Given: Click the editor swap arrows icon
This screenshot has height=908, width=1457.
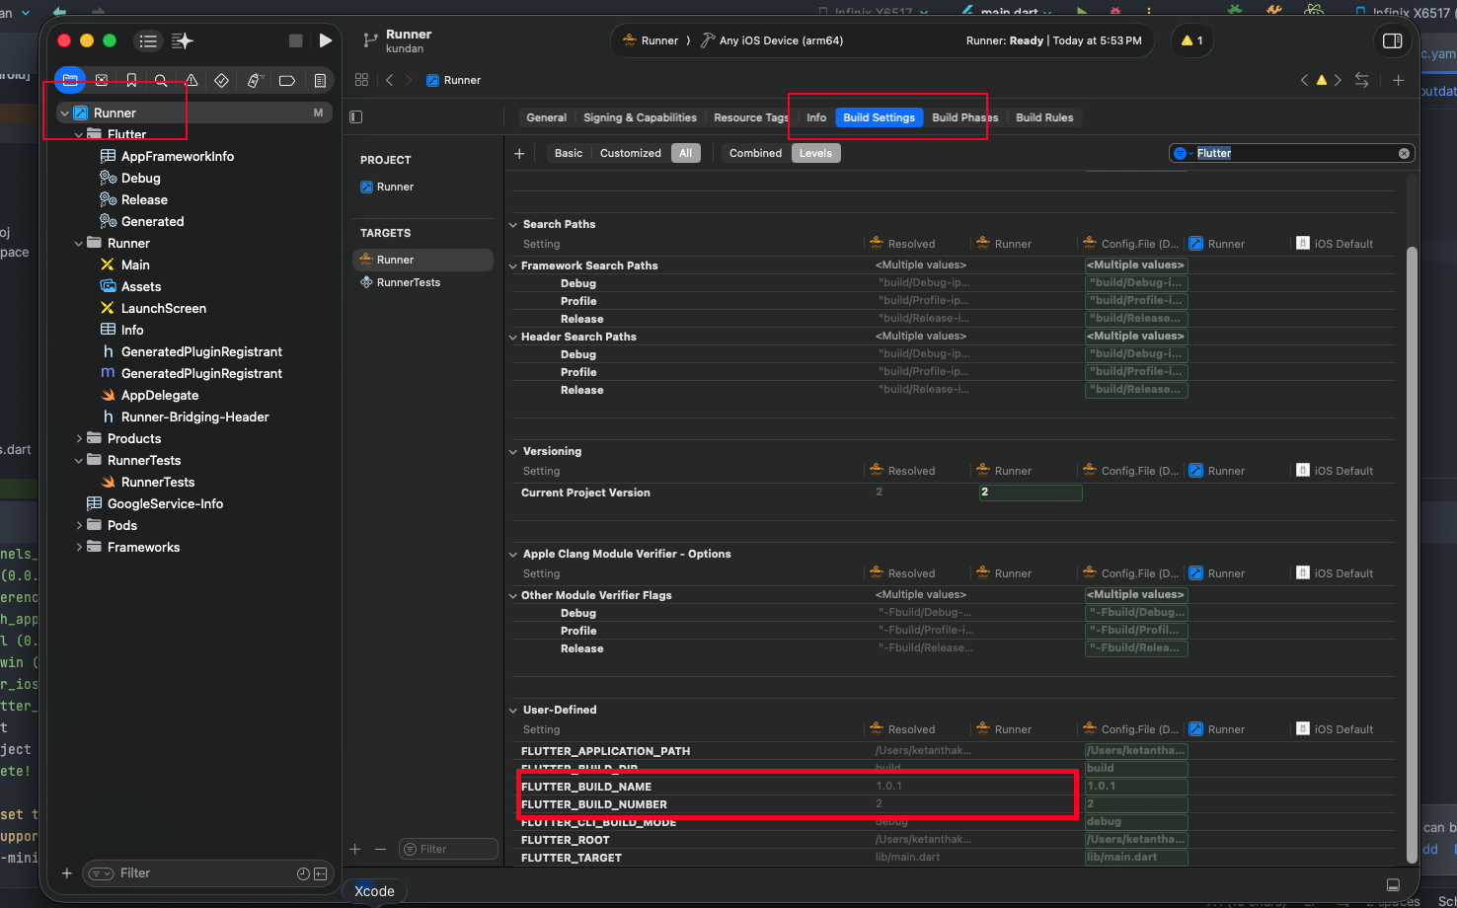Looking at the screenshot, I should pyautogui.click(x=1362, y=80).
